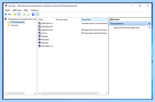Click description Учетная запись пользователя
Image resolution: width=155 pixels, height=102 pixels.
tap(94, 23)
